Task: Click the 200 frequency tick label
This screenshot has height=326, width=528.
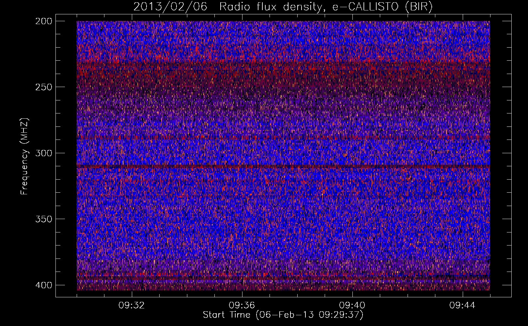Action: [43, 21]
